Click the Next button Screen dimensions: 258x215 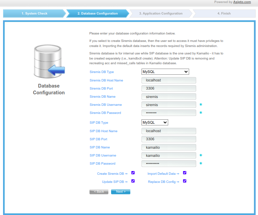[x=121, y=192]
